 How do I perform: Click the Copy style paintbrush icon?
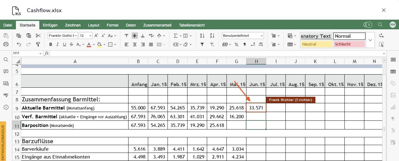click(38, 44)
